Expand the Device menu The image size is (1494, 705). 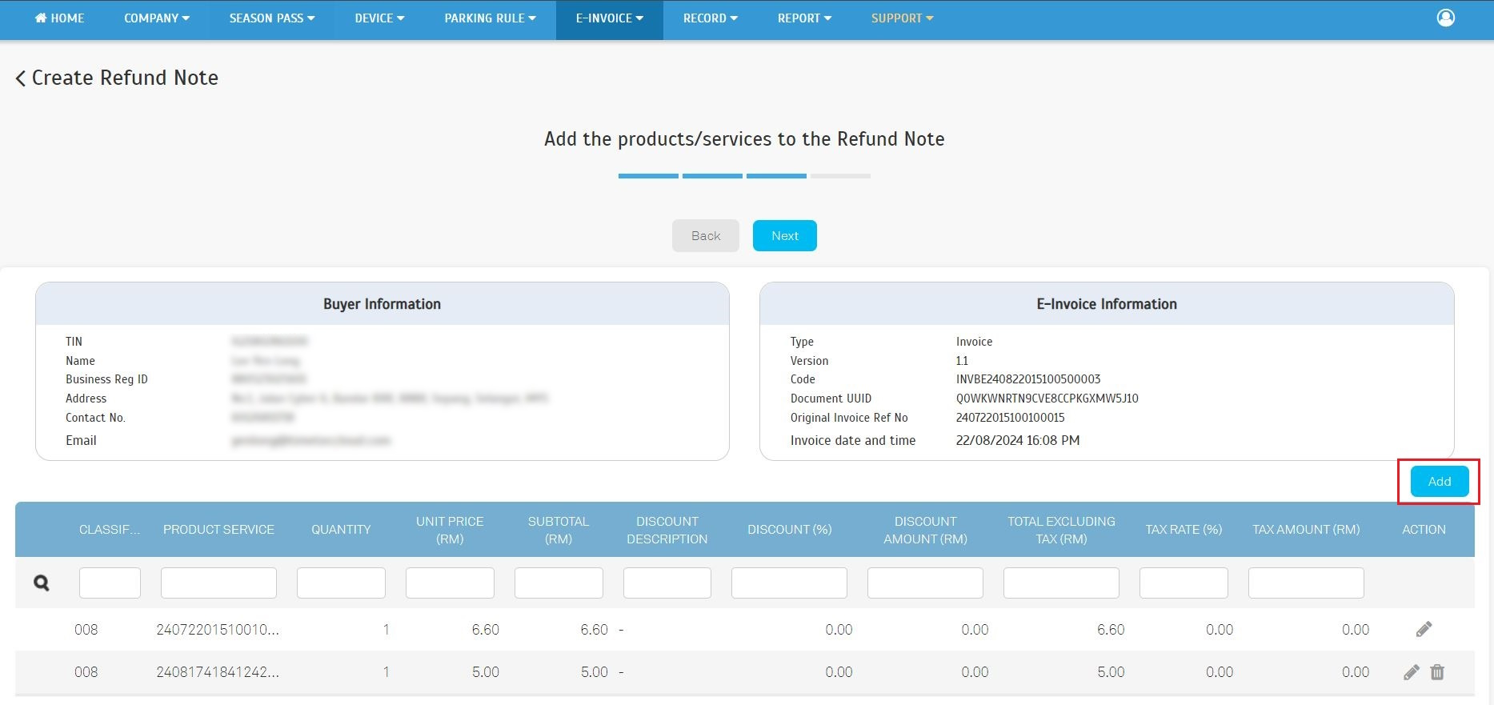point(379,18)
